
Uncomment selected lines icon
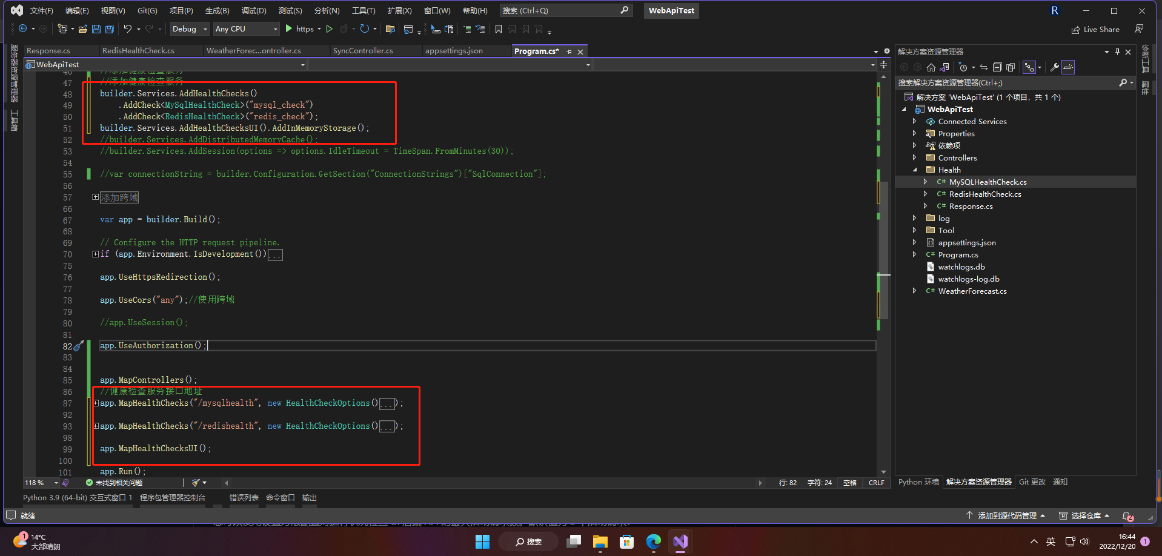pos(480,29)
